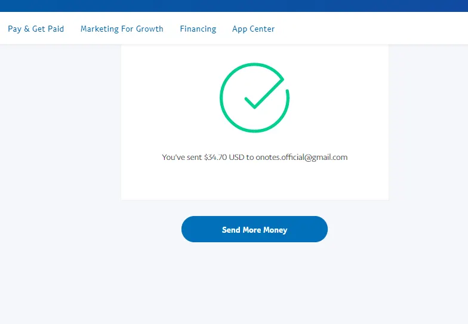Open the Marketing For Growth menu
468x324 pixels.
pos(122,29)
